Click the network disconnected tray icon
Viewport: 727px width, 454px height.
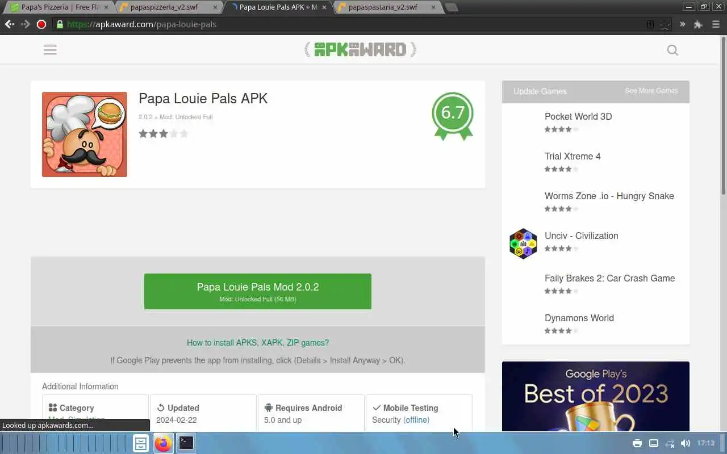click(x=670, y=443)
